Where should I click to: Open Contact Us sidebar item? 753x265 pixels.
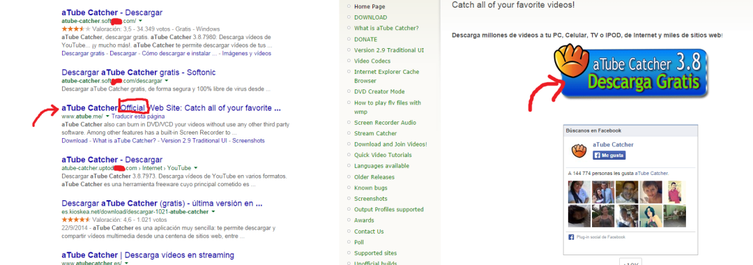(369, 232)
